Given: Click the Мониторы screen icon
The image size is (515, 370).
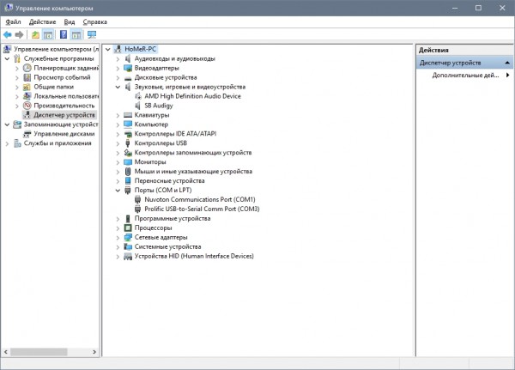Looking at the screenshot, I should [128, 162].
